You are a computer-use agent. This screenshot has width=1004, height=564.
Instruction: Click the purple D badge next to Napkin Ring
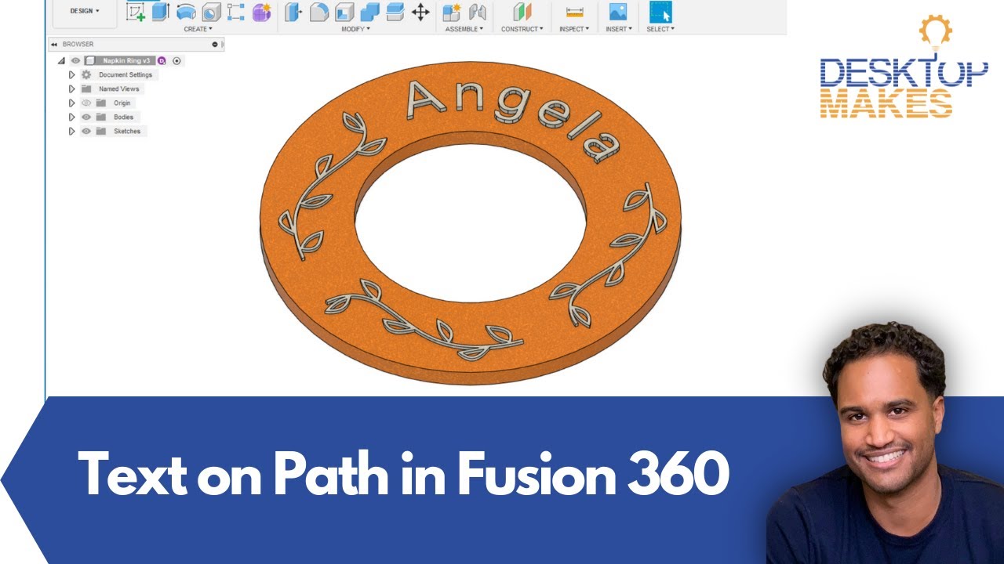162,60
